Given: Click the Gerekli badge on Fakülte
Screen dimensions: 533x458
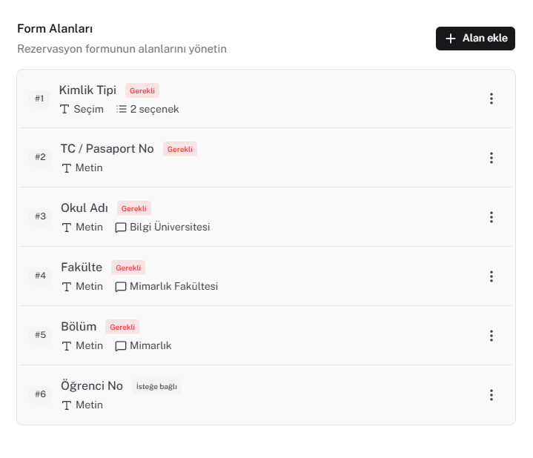Looking at the screenshot, I should (128, 268).
